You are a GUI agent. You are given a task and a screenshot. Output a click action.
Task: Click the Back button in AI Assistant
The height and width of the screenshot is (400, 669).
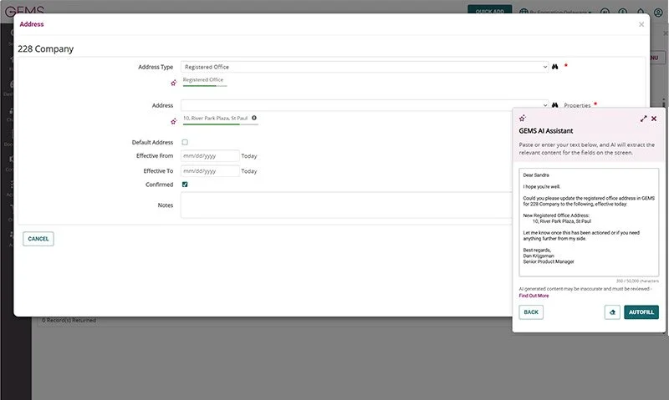pyautogui.click(x=531, y=312)
